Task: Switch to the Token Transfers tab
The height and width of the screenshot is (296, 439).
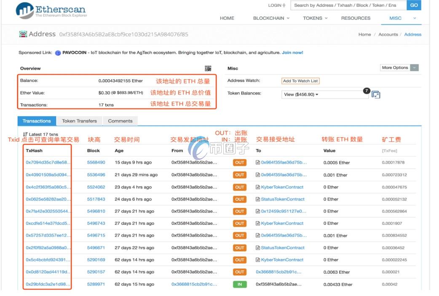Action: (x=79, y=121)
